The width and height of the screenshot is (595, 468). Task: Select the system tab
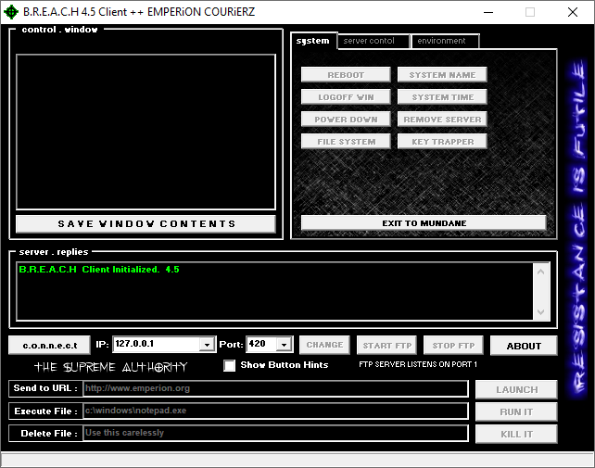[x=313, y=41]
